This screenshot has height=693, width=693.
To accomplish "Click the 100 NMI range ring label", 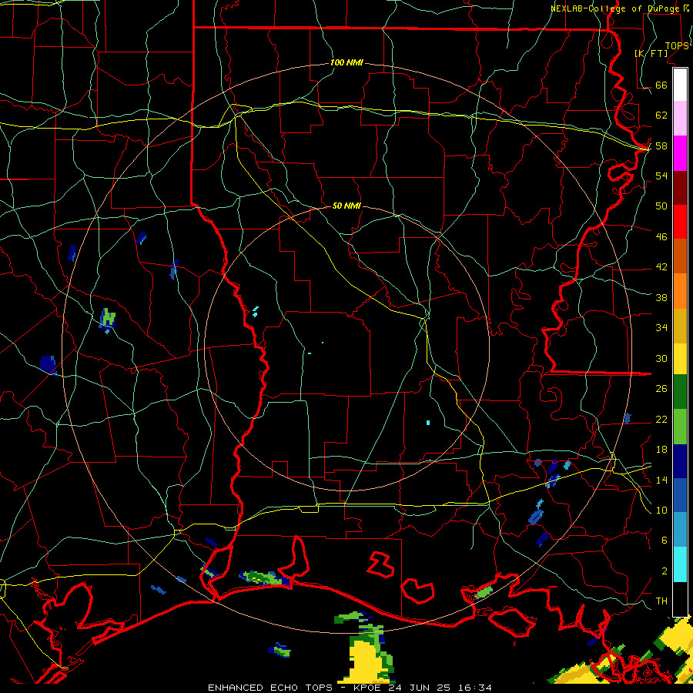I will [346, 63].
